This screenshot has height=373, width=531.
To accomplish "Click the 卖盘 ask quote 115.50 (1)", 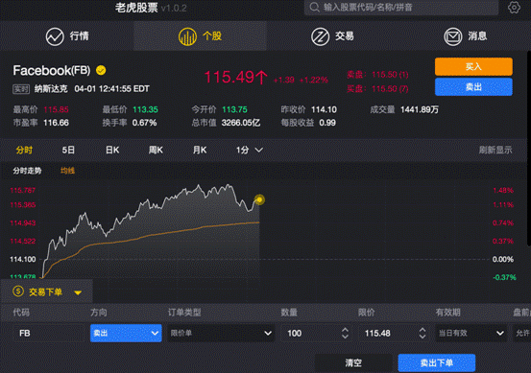I will [x=377, y=75].
